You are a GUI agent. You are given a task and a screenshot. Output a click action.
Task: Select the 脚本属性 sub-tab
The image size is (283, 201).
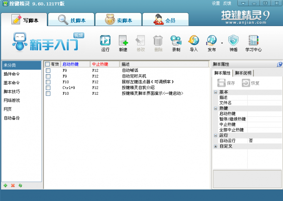point(222,73)
